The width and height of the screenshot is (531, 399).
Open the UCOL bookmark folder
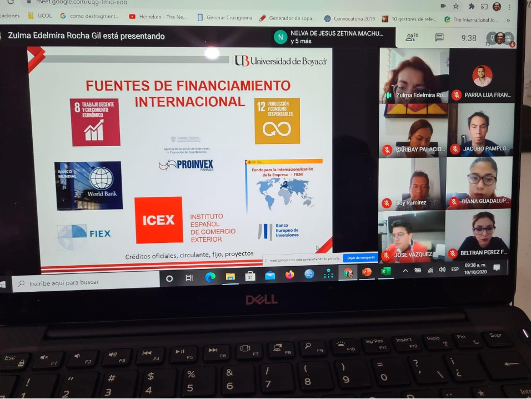40,16
